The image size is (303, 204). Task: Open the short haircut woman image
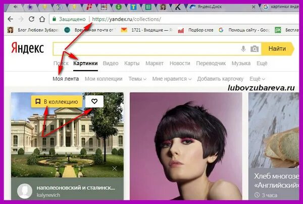[x=186, y=146]
